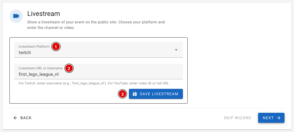Screen dimensions: 294x132
Task: Click the Save Livestream button
Action: coord(156,94)
